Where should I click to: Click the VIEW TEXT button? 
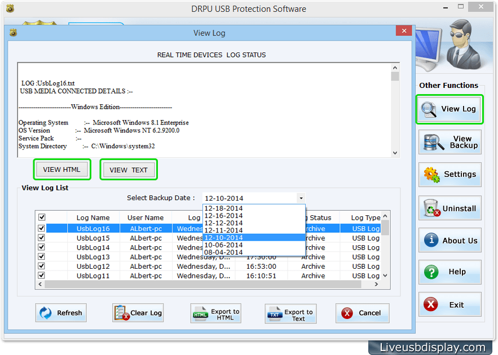pos(129,170)
